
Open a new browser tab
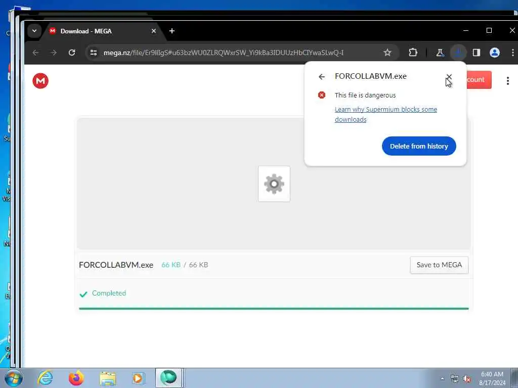pos(172,31)
